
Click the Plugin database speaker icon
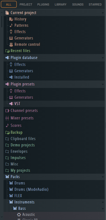(x=7, y=58)
